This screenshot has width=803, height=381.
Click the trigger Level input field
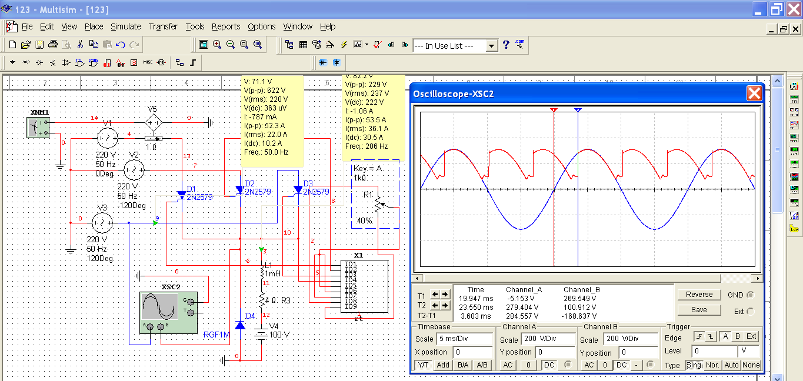[x=715, y=351]
